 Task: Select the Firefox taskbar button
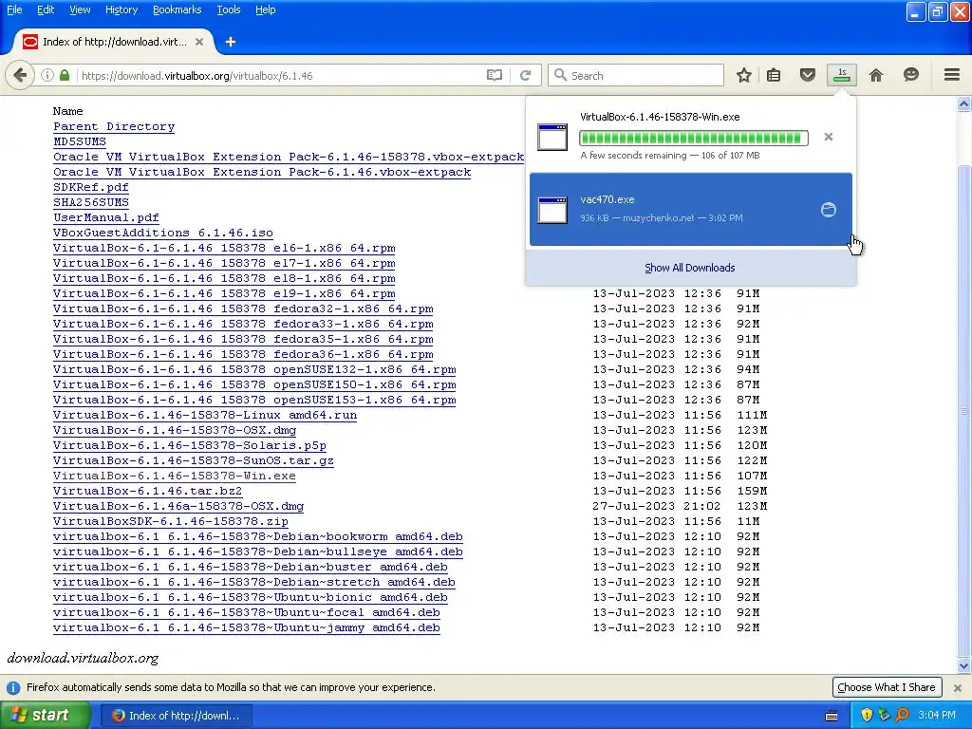(x=177, y=716)
